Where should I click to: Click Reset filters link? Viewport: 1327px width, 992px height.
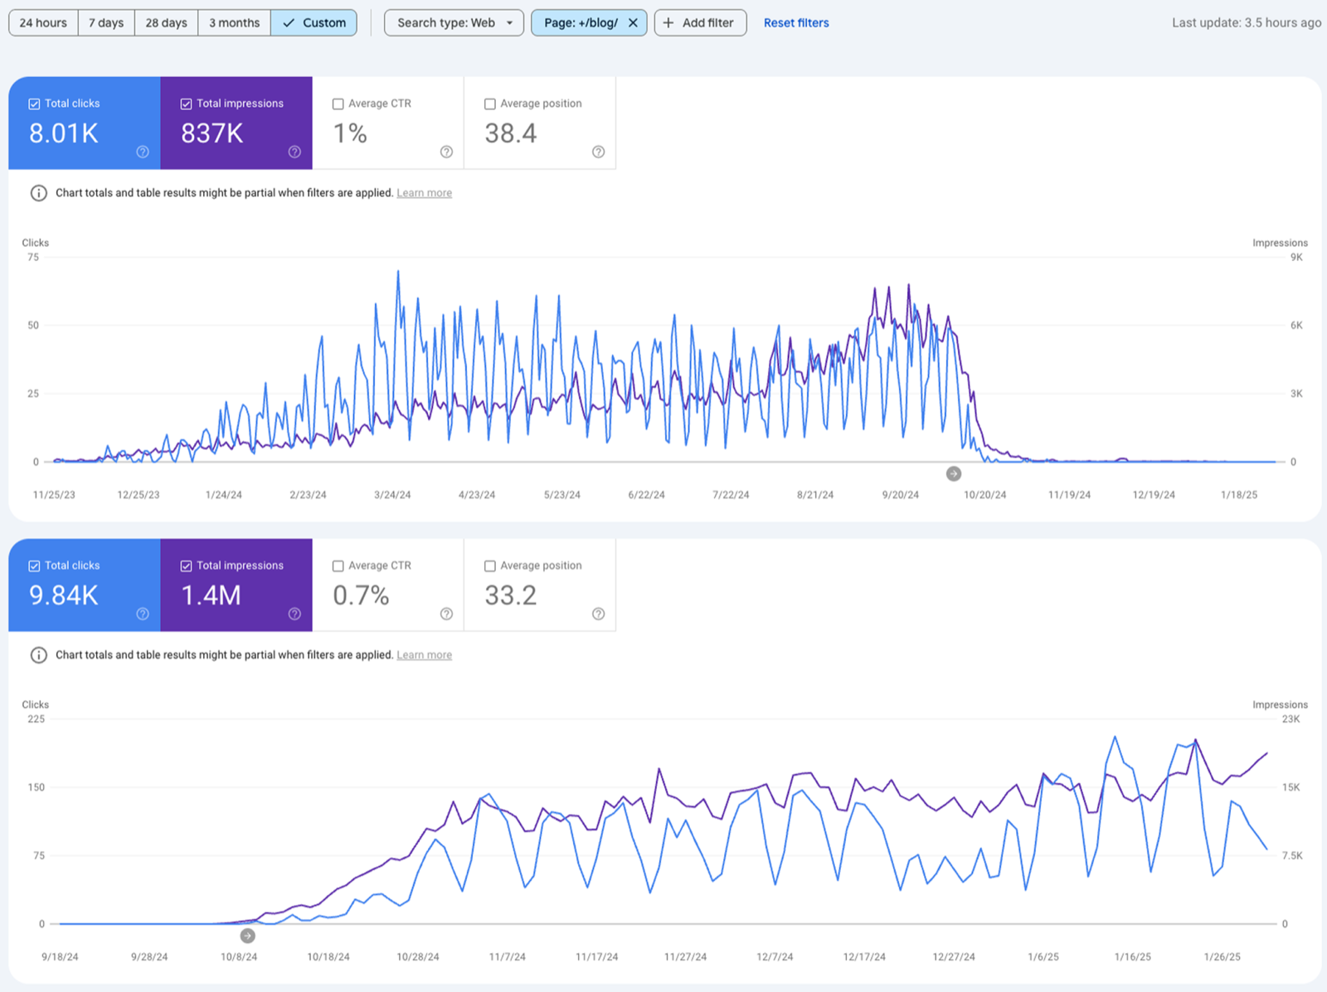(796, 23)
